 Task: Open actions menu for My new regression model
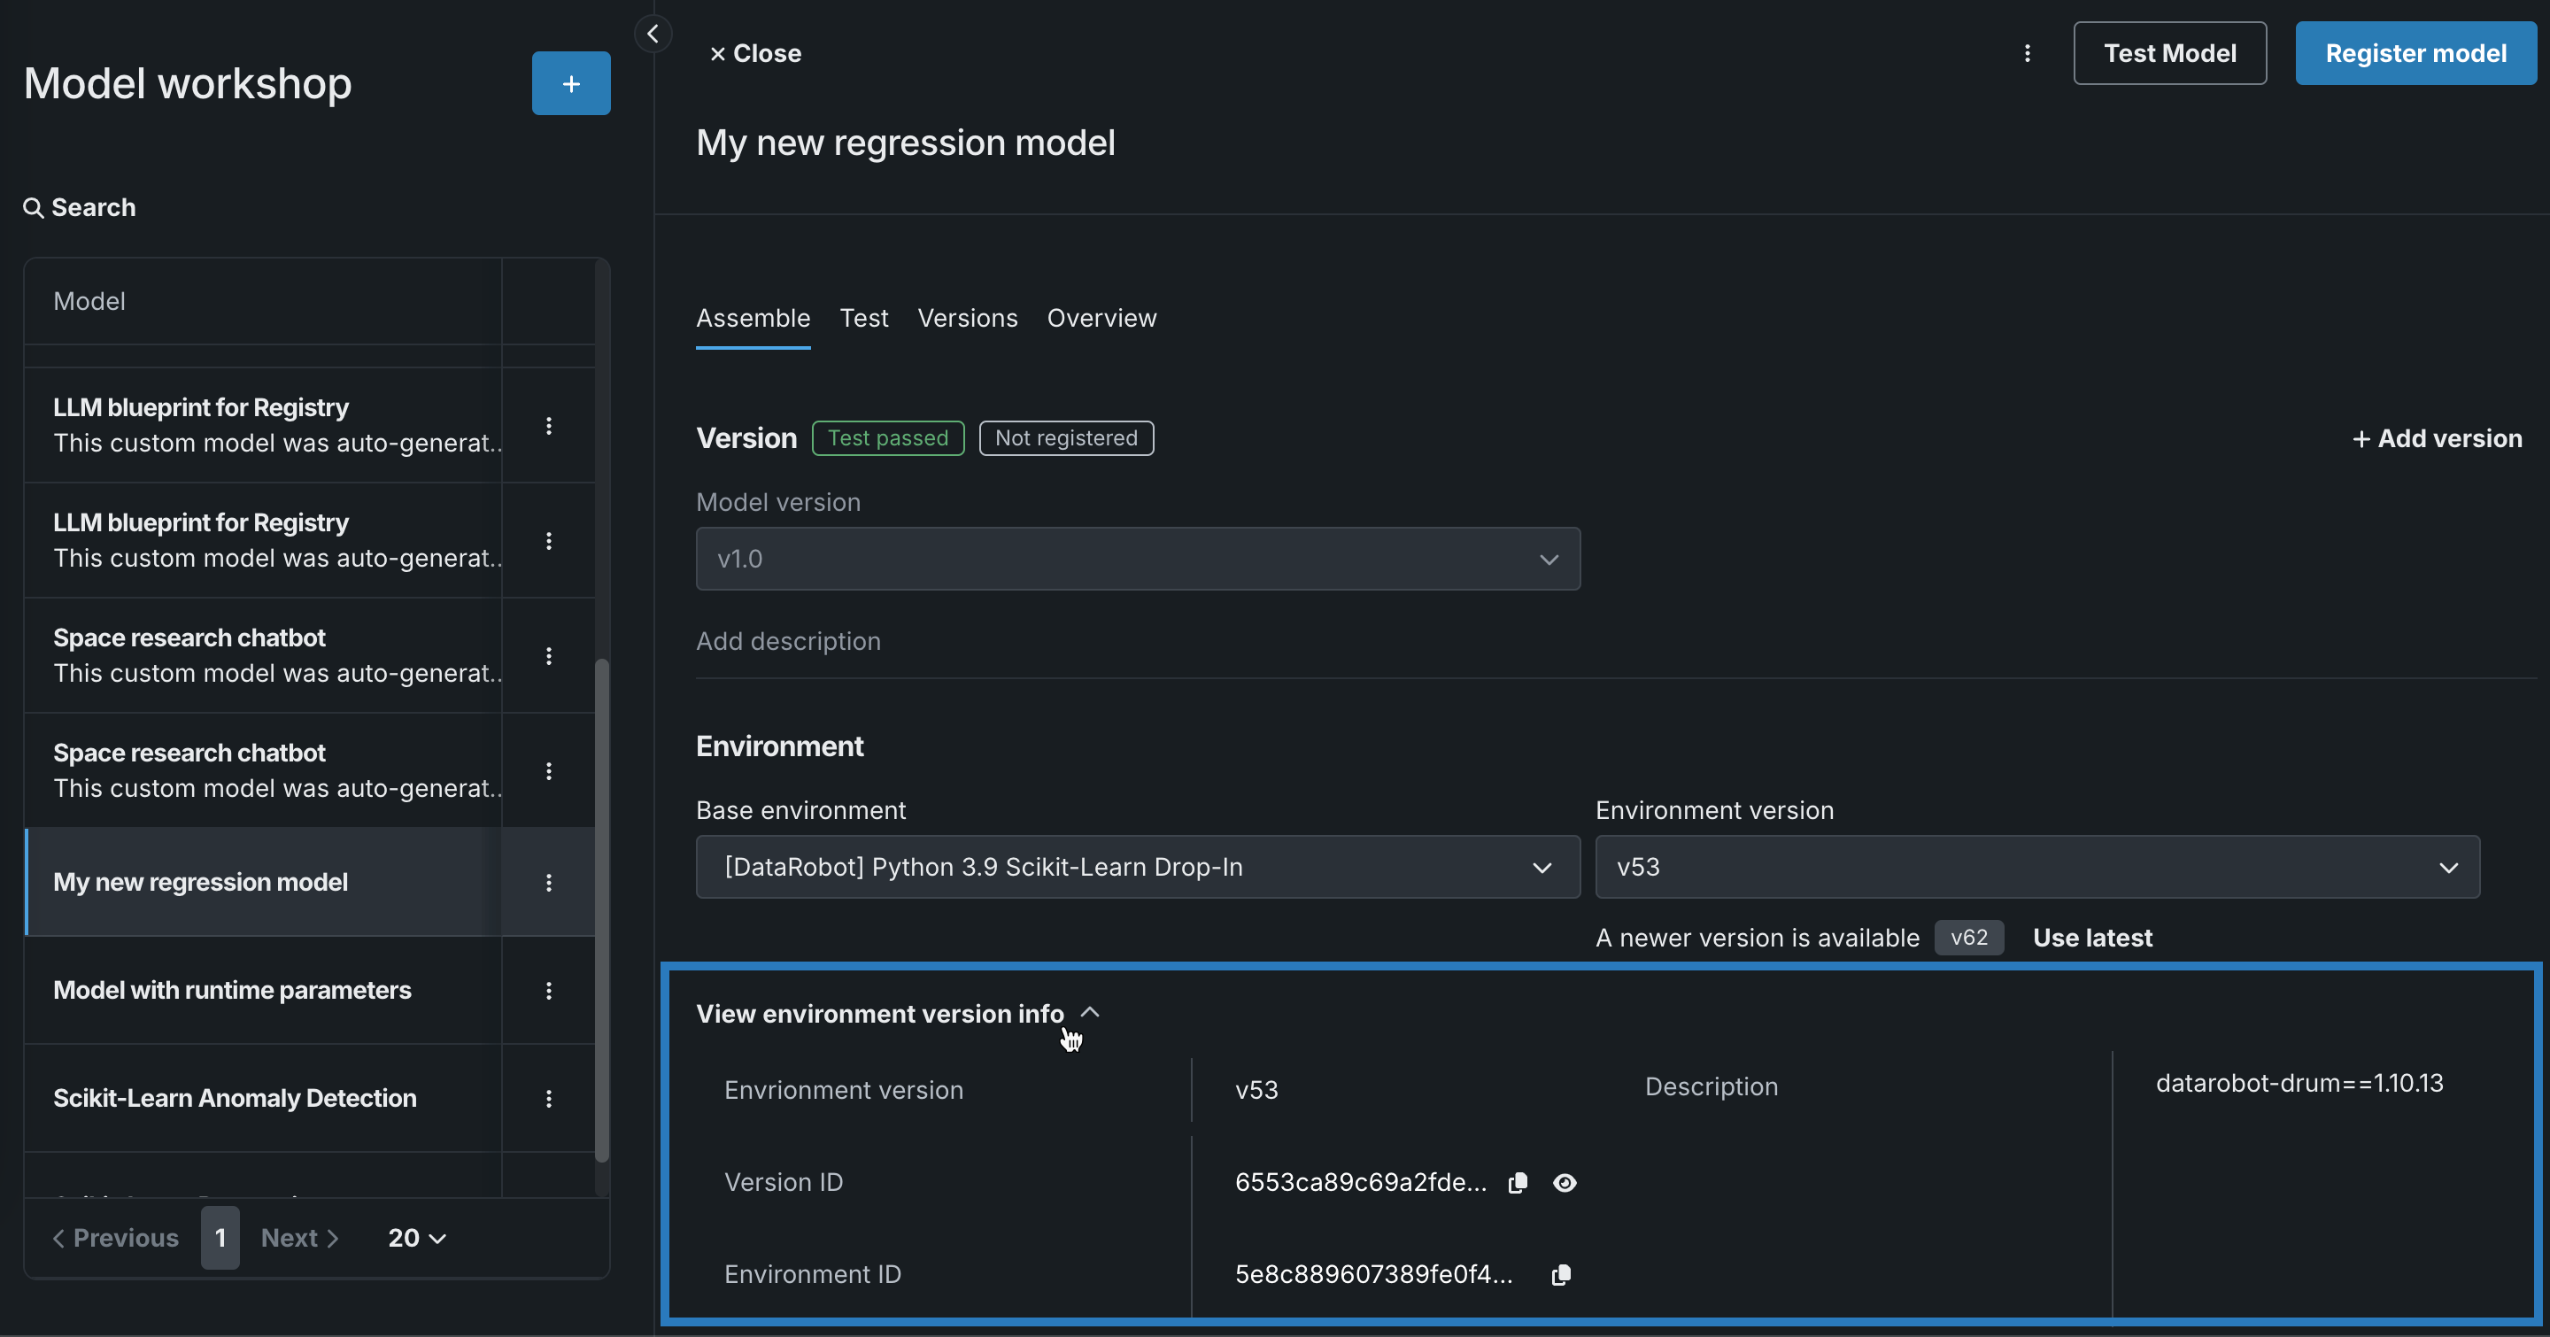pyautogui.click(x=548, y=882)
